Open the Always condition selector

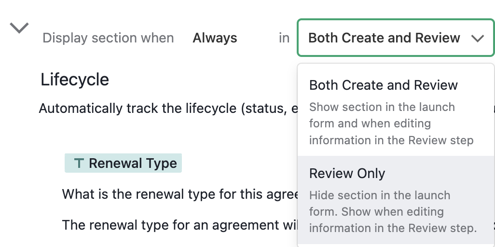[215, 38]
